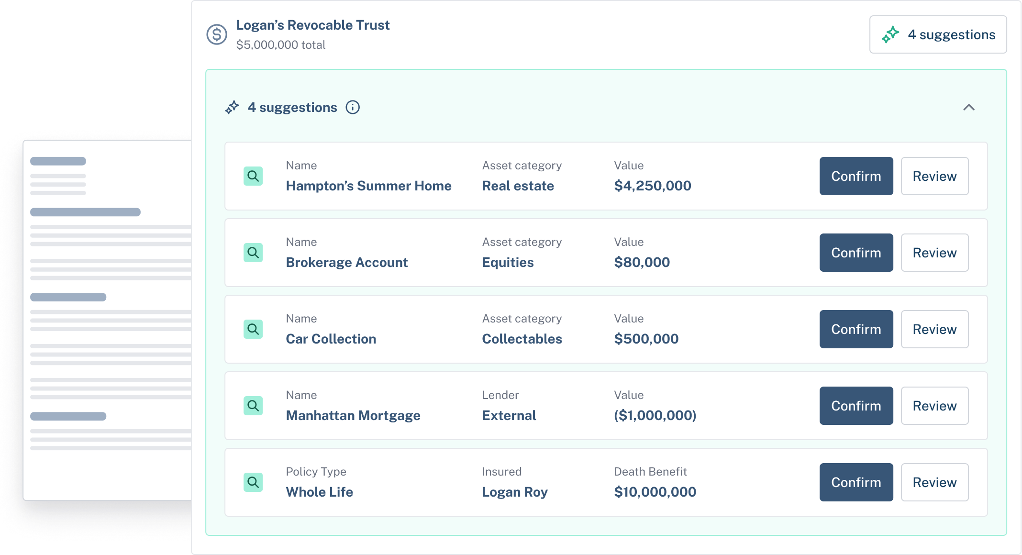Review the Car Collection suggestion

pyautogui.click(x=934, y=329)
